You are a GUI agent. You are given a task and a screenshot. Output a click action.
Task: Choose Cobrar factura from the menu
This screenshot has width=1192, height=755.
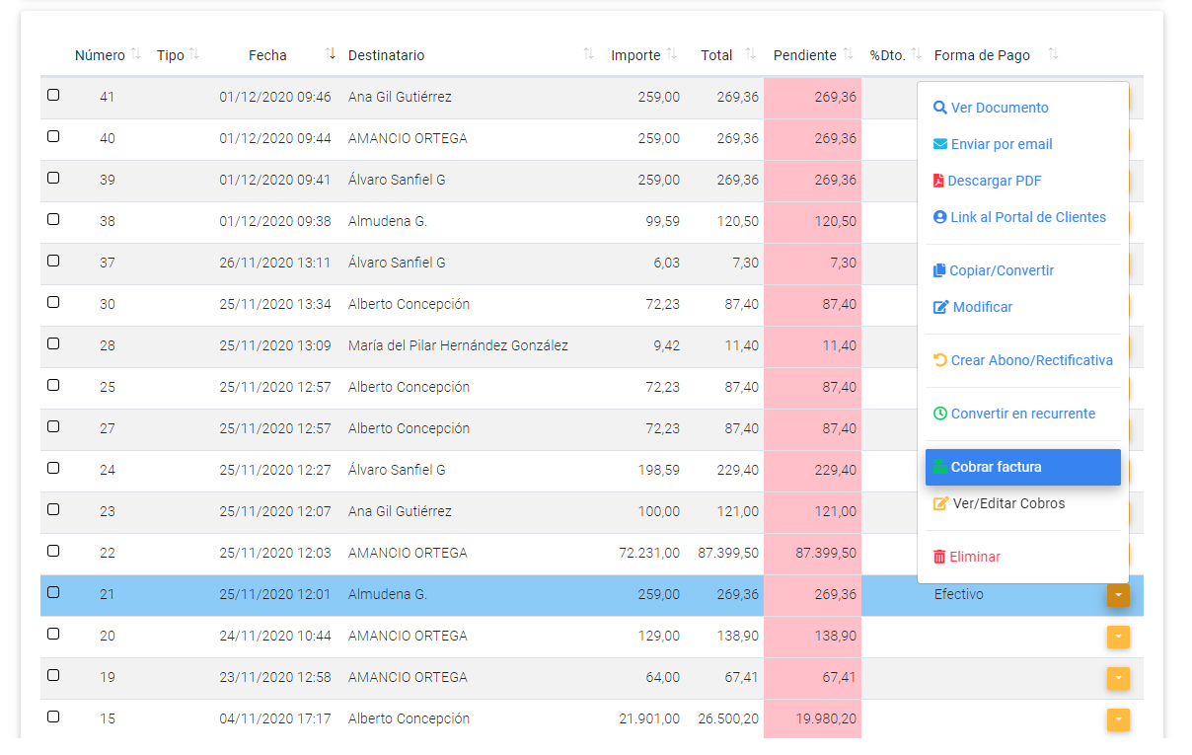(x=1022, y=467)
